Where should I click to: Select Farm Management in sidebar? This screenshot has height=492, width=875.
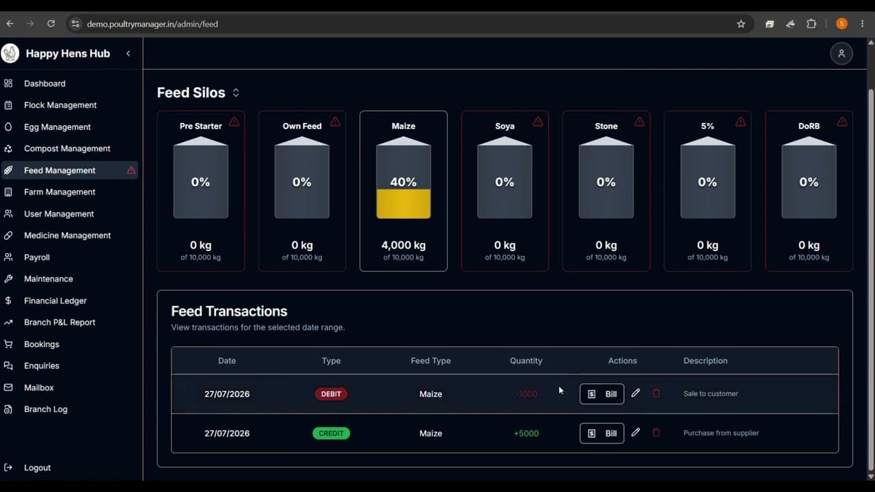pyautogui.click(x=69, y=192)
